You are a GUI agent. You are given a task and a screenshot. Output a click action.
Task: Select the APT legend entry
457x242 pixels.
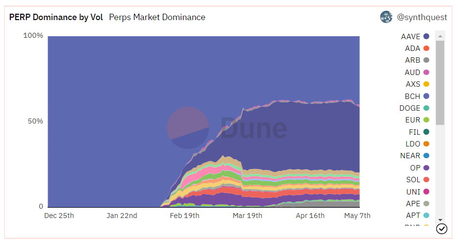(417, 215)
